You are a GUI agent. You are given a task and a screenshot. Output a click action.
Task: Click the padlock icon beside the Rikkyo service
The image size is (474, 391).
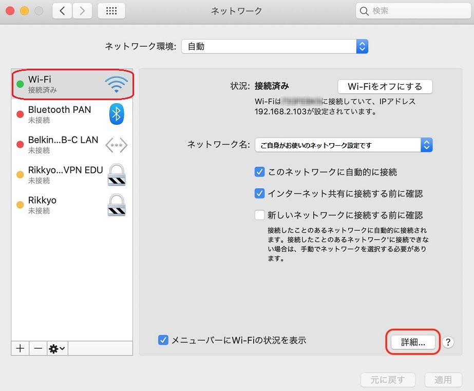tap(117, 205)
